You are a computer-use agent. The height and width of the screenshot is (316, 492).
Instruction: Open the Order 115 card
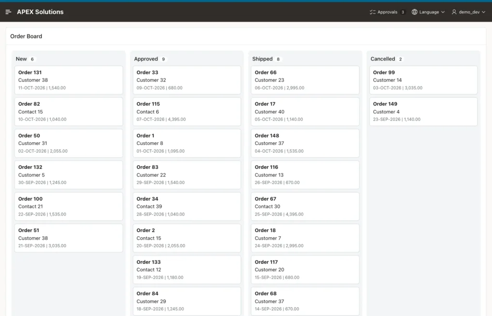187,111
